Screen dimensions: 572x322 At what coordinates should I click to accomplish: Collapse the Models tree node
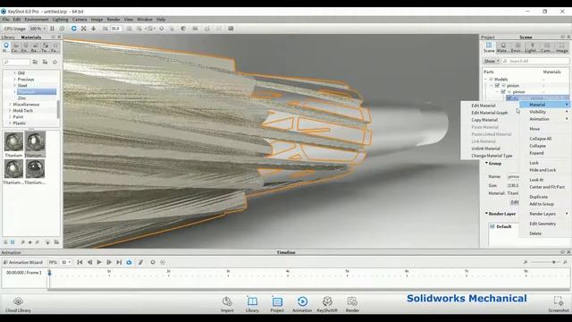click(485, 80)
